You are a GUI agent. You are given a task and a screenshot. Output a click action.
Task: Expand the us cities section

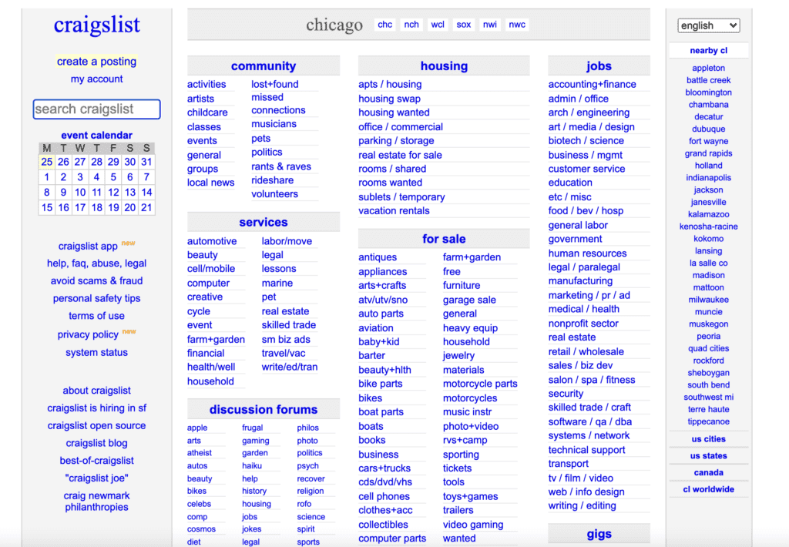click(x=709, y=439)
